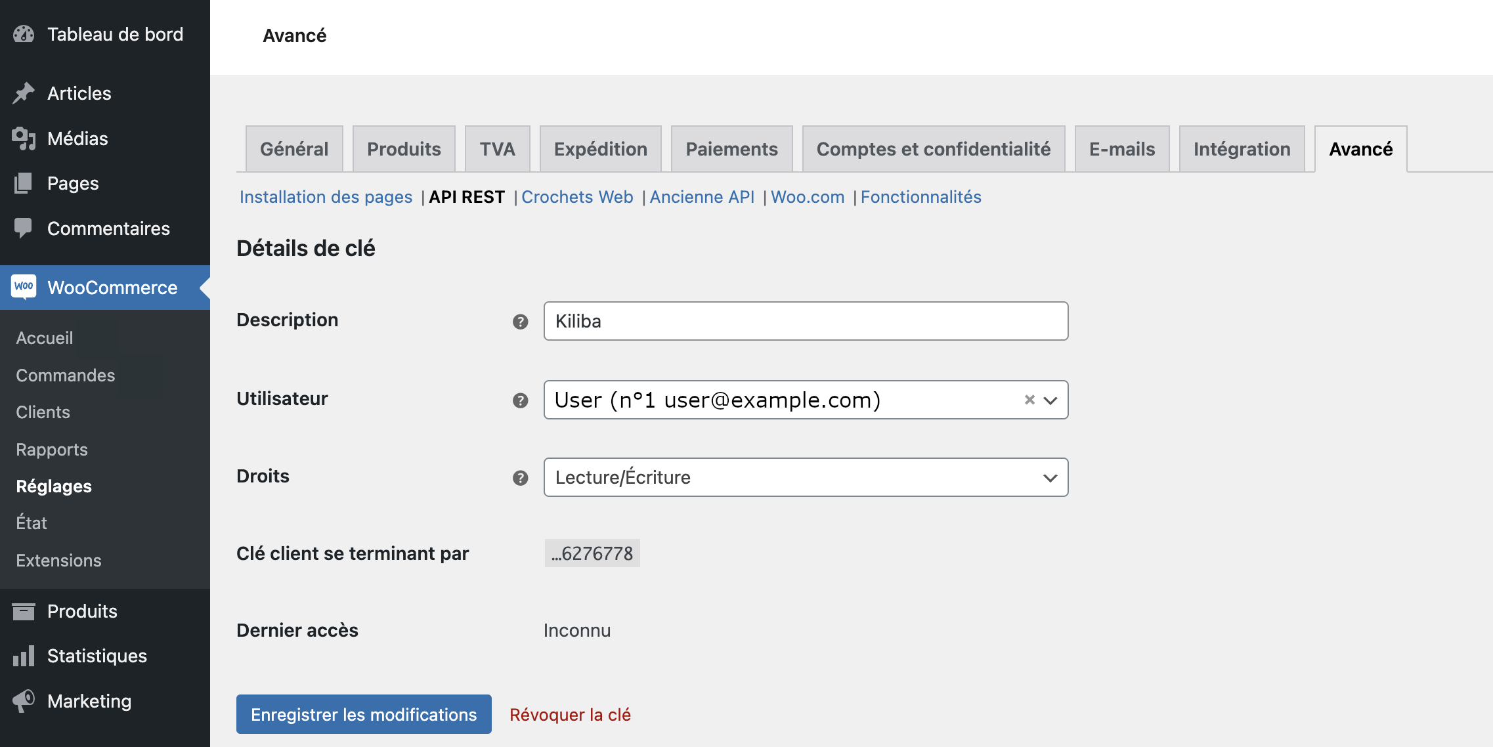Screen dimensions: 1493x747
Task: Click Révoquer la clé link
Action: coord(570,714)
